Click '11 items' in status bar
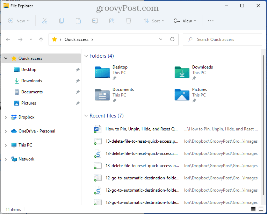Screen dimensions: 267x214 (13, 209)
